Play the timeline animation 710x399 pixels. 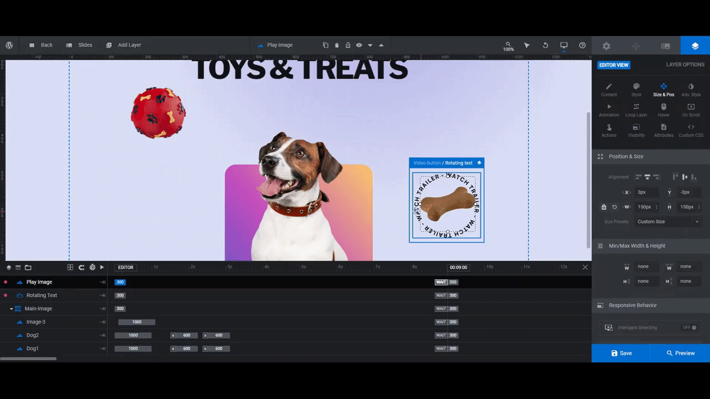coord(102,267)
